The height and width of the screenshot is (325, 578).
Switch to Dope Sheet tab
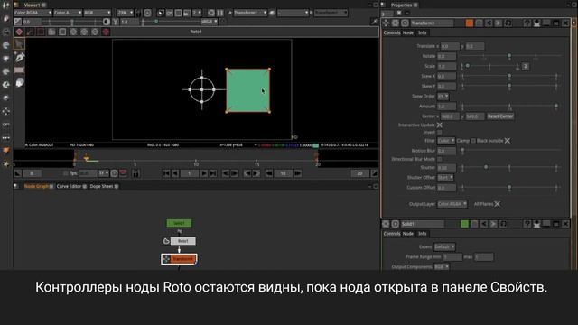[101, 187]
